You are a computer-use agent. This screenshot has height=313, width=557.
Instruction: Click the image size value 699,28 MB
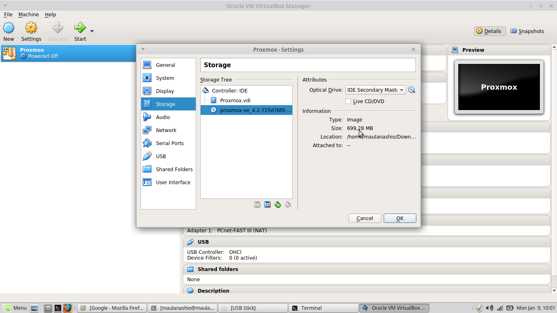coord(360,128)
